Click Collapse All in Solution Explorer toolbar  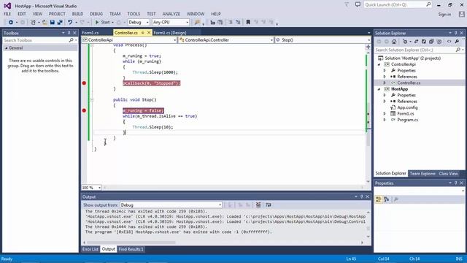point(431,42)
